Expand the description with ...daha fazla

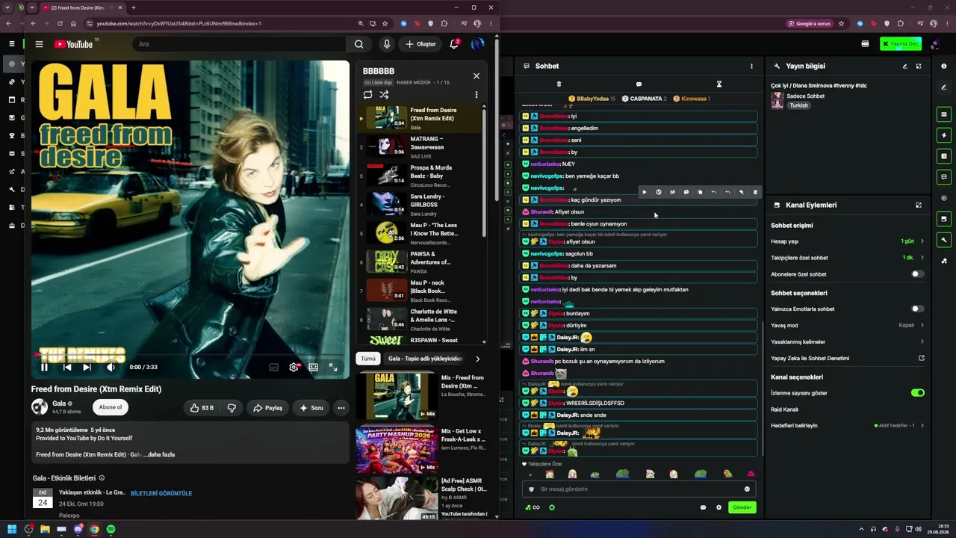tap(159, 454)
